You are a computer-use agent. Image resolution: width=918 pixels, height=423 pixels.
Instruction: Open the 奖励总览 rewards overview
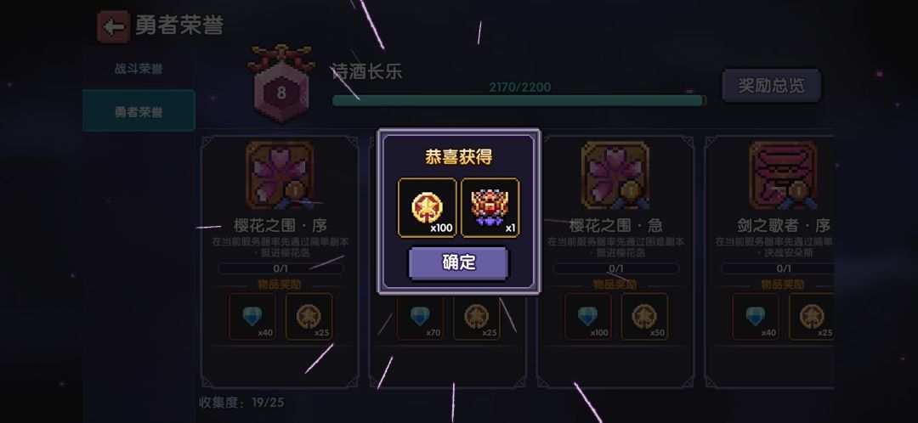(x=771, y=86)
